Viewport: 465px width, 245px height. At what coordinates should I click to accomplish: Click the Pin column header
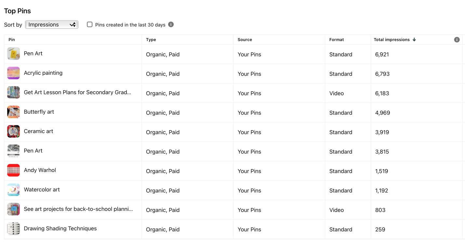point(12,40)
